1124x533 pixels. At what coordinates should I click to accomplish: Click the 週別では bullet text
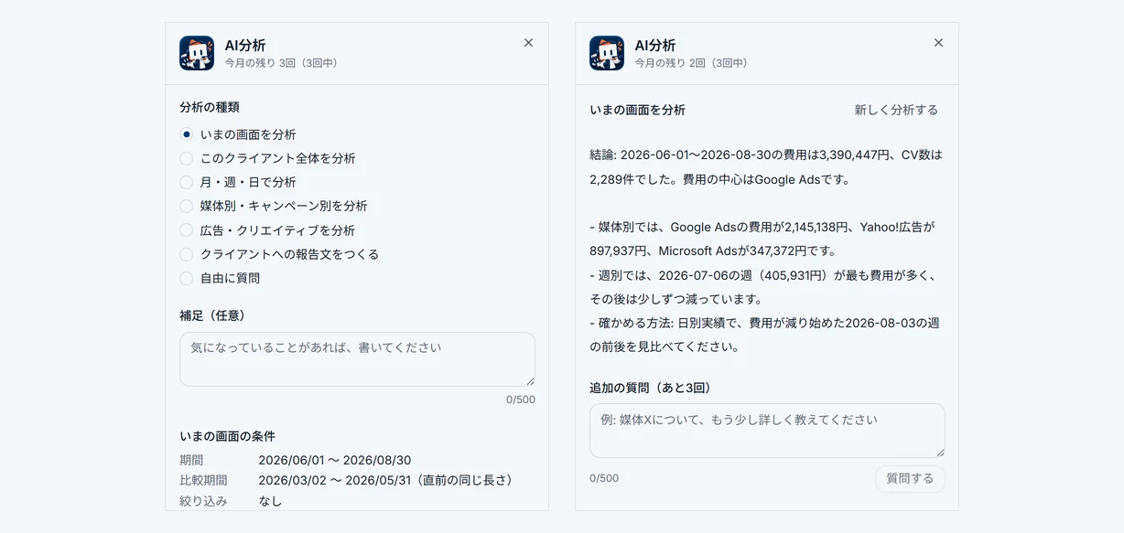coord(763,287)
